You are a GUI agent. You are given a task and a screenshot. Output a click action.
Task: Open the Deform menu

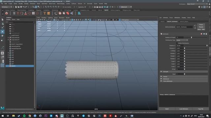point(80,4)
